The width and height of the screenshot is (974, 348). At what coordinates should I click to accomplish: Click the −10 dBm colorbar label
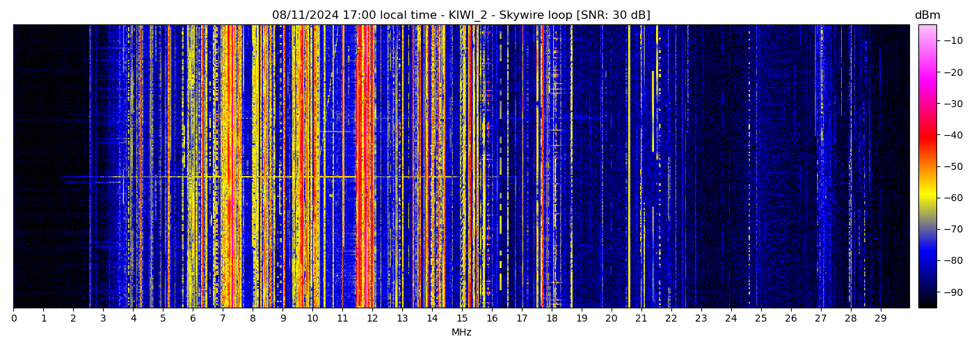[952, 40]
